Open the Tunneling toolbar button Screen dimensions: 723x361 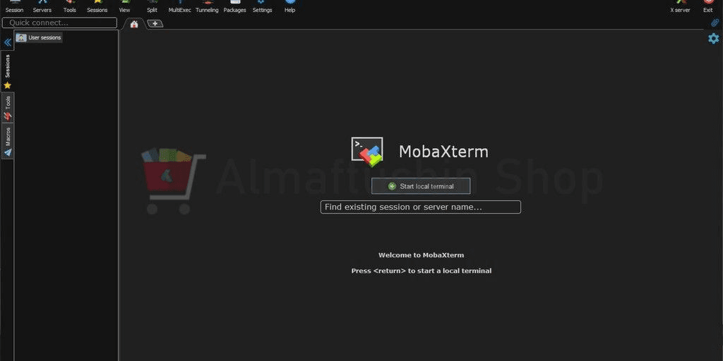point(207,6)
